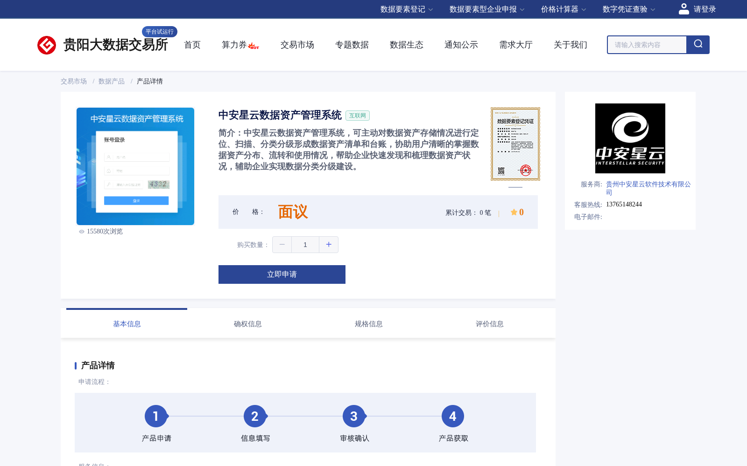Click step 2 circle 信息填写

(255, 416)
